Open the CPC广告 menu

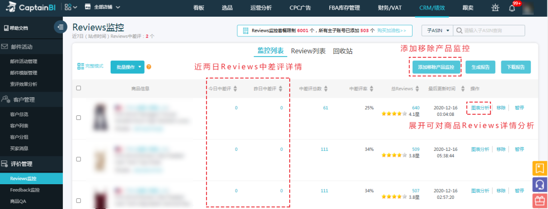[300, 8]
